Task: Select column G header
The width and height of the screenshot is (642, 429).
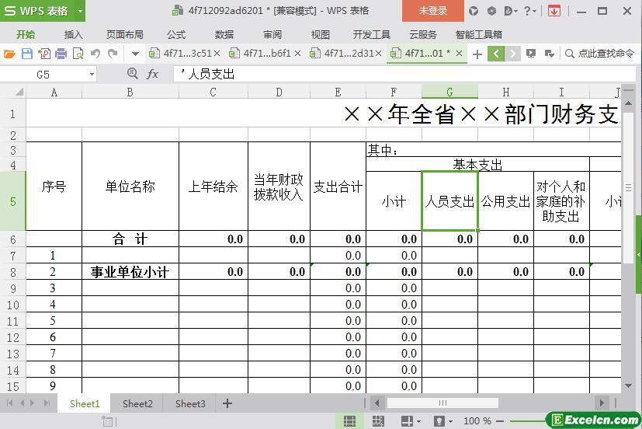Action: point(449,92)
